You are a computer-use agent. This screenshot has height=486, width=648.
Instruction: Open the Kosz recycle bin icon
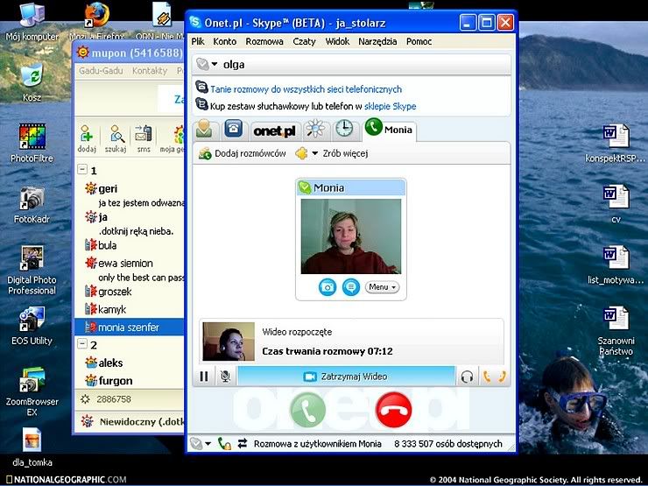(x=32, y=82)
